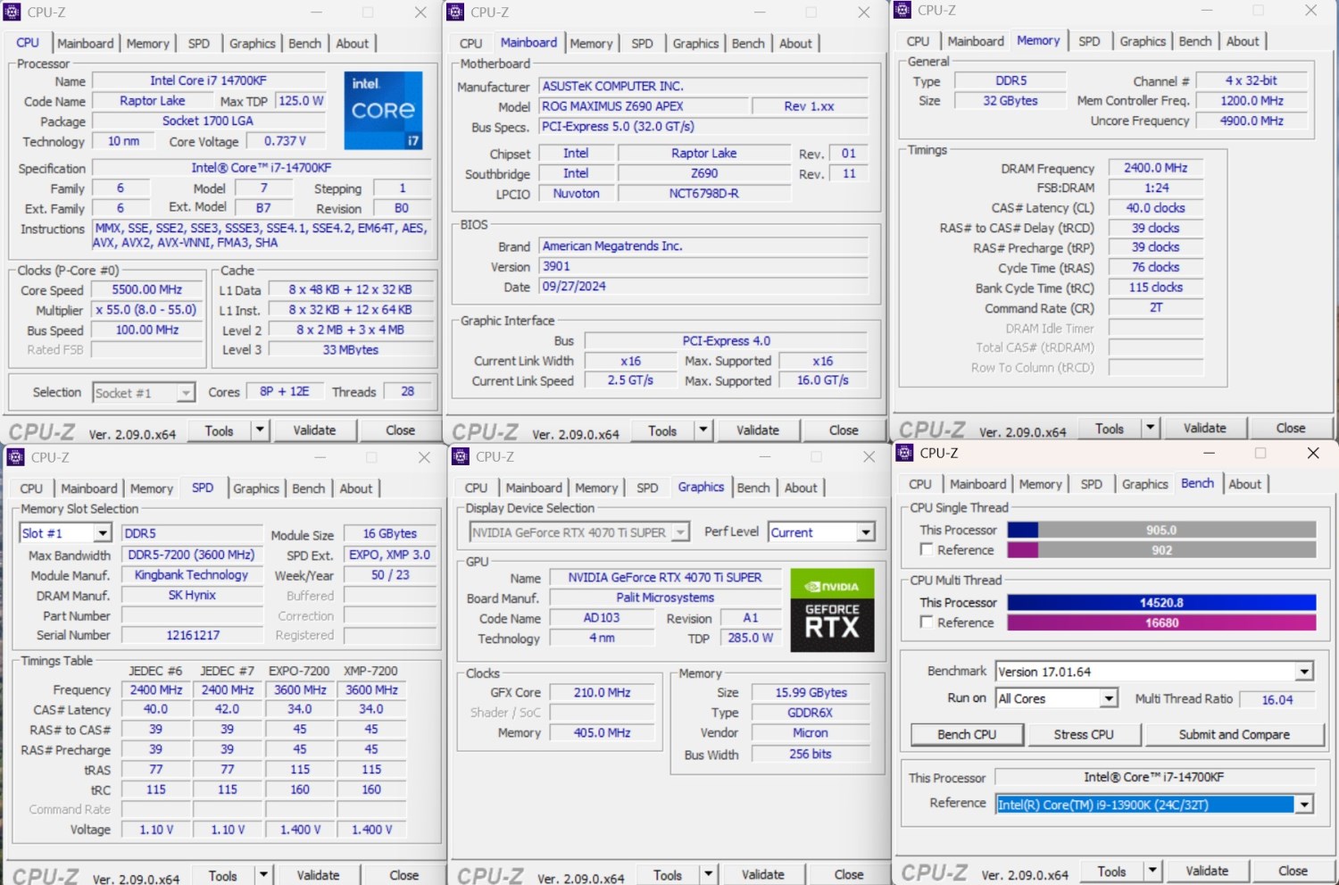Enable Reference checkbox under CPU Multi Thread
Viewport: 1339px width, 885px height.
[x=927, y=622]
